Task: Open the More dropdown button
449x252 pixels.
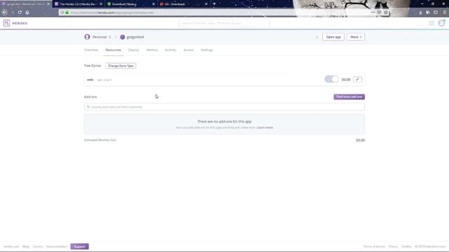Action: click(x=356, y=37)
